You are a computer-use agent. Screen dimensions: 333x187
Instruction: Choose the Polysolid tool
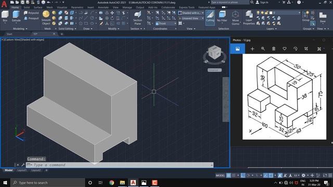tap(31, 13)
